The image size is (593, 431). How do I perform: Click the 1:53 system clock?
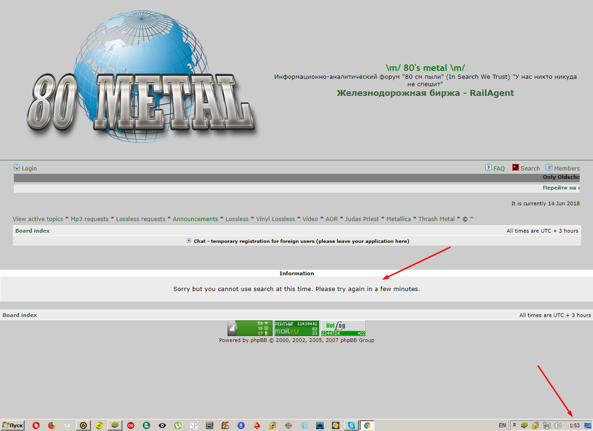[575, 425]
